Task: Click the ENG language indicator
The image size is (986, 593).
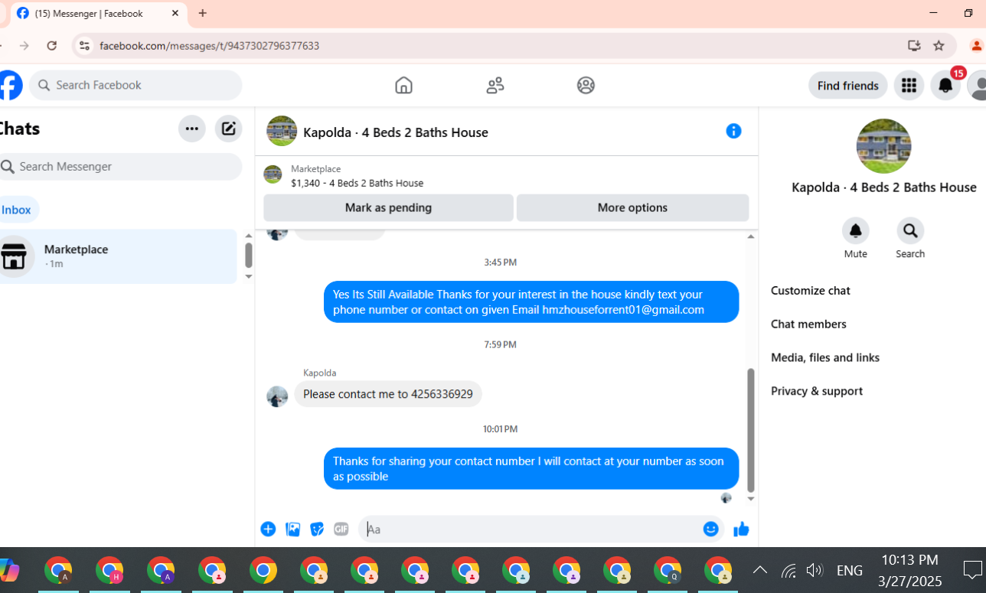Action: [850, 570]
